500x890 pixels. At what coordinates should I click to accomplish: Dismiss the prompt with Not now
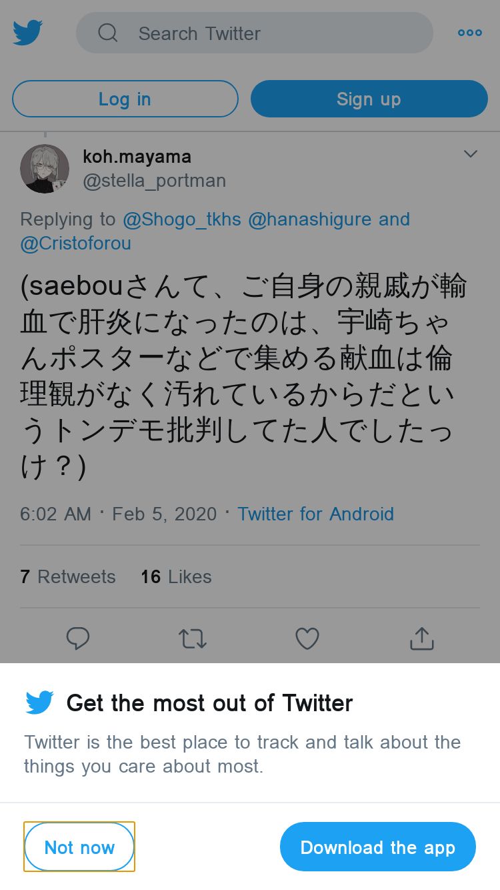[79, 847]
